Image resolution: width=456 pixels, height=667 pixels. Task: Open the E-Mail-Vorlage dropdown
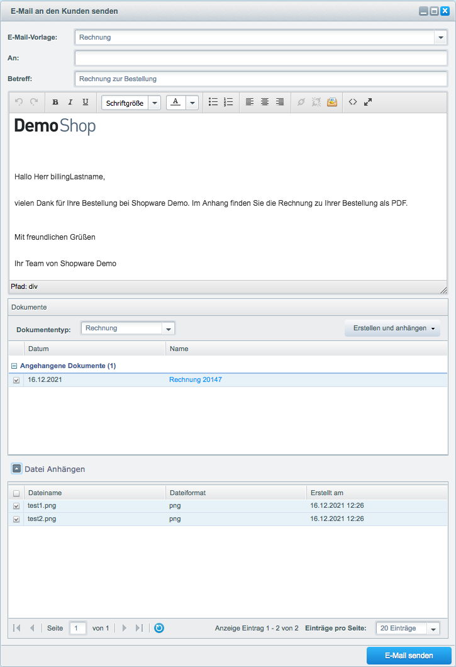[x=440, y=38]
